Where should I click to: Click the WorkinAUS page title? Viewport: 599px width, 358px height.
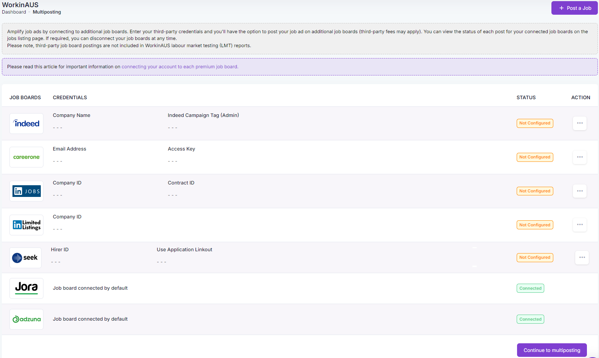20,5
